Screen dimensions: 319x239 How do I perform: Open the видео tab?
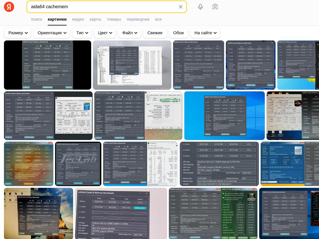78,19
